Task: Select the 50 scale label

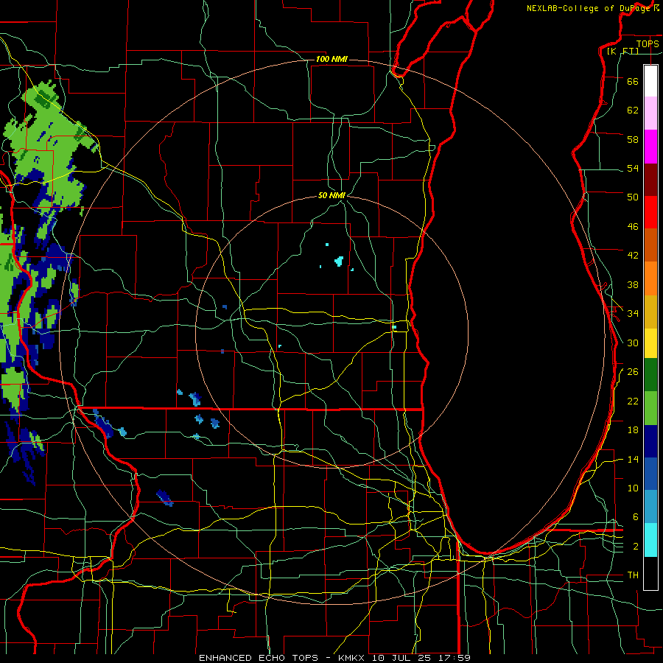Action: pos(633,197)
